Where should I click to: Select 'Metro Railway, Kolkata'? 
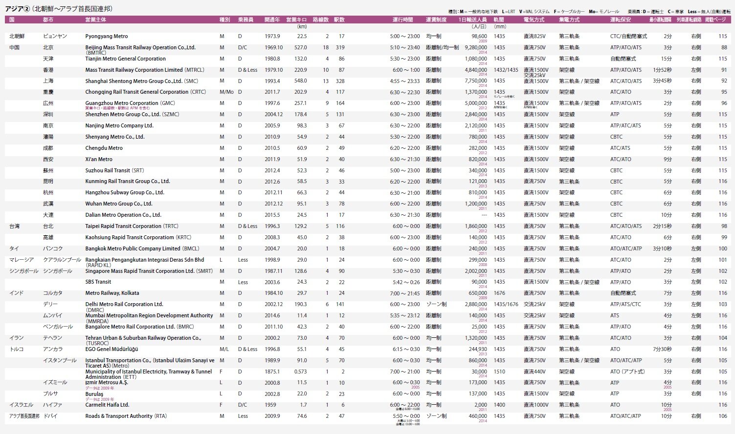[112, 293]
